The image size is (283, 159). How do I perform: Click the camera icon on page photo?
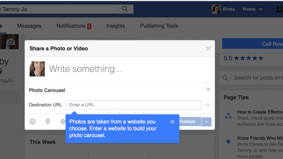[x=11, y=42]
